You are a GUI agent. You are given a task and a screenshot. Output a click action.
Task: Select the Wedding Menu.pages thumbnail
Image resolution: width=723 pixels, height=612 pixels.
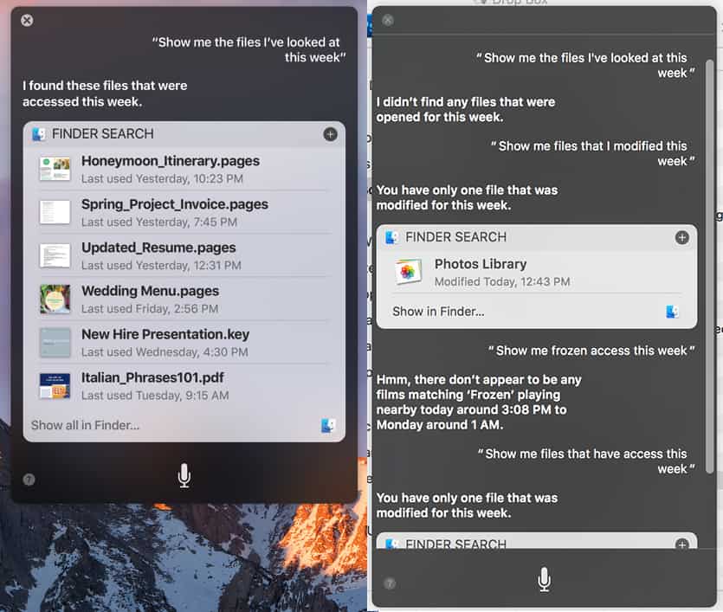[55, 299]
